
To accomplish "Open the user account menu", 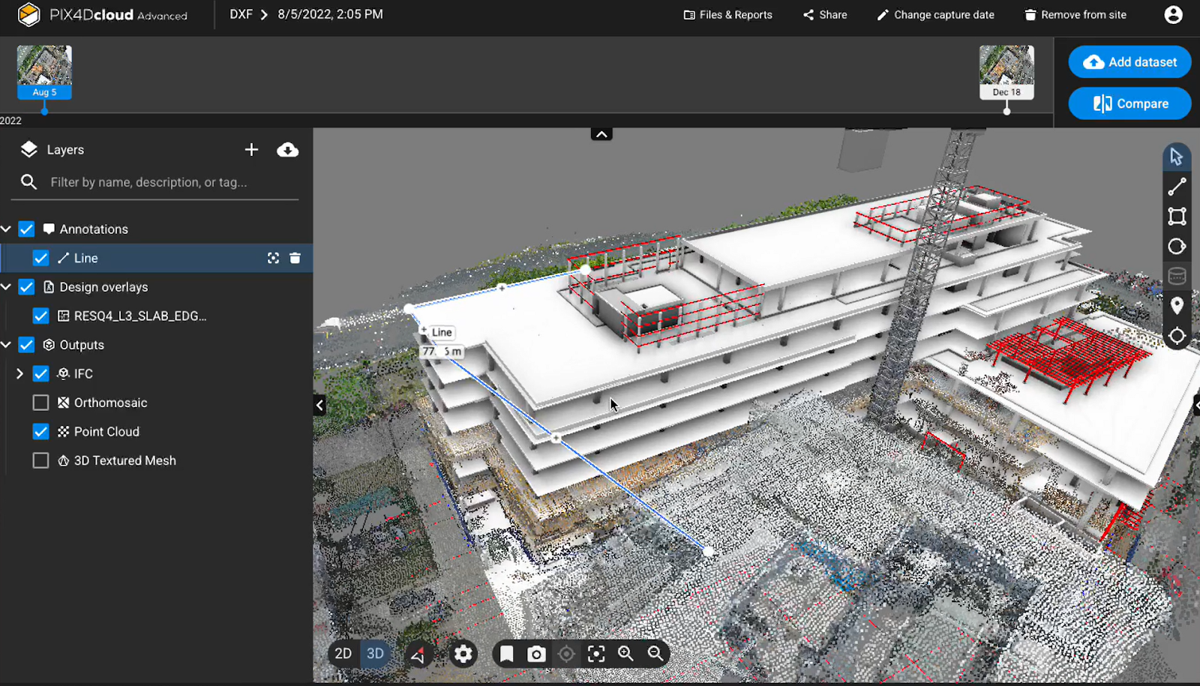I will (1174, 15).
